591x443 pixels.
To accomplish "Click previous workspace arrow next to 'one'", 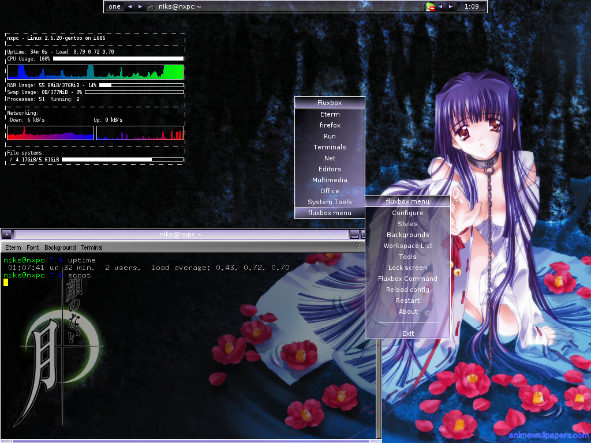I will click(x=130, y=6).
